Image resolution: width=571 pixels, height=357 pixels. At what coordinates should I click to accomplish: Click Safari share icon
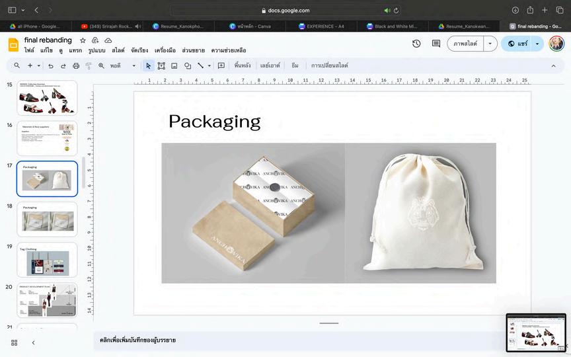click(x=530, y=10)
